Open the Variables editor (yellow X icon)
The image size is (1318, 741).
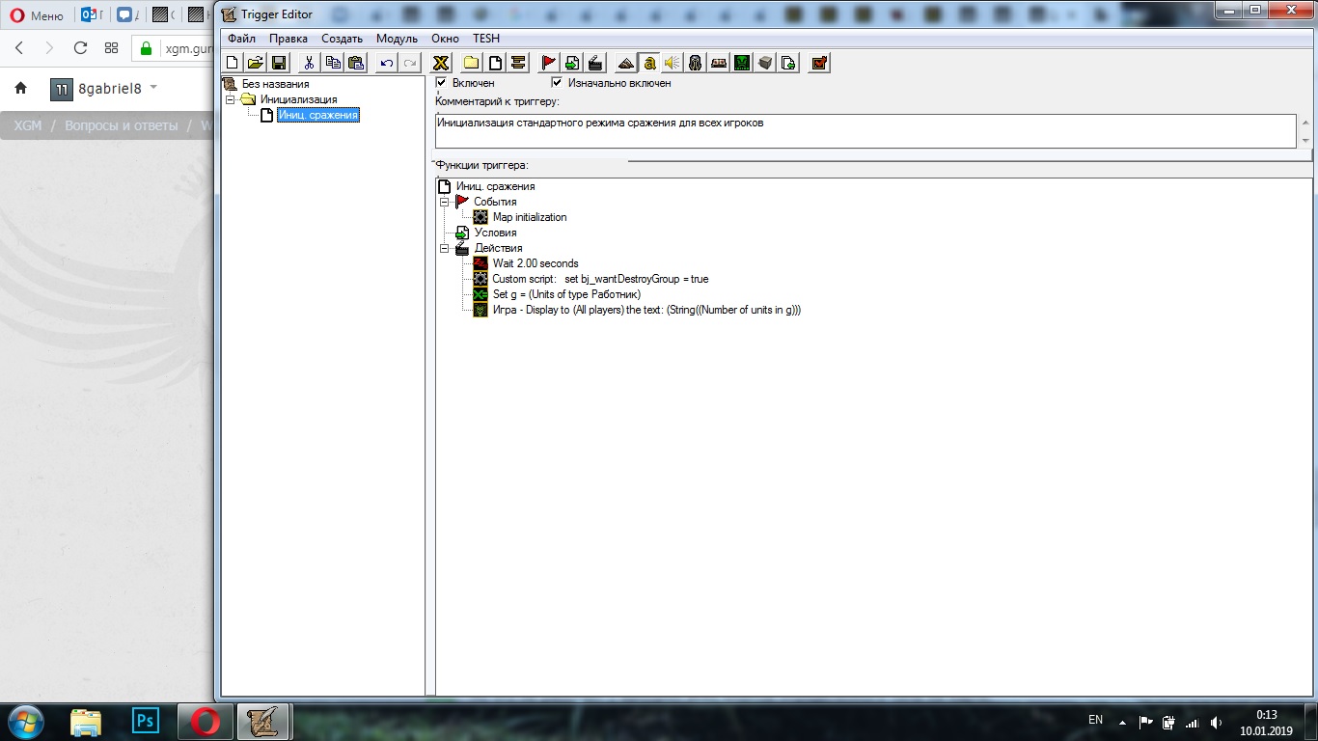click(x=441, y=63)
